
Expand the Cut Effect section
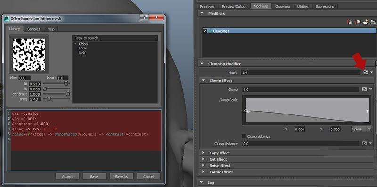click(203, 159)
